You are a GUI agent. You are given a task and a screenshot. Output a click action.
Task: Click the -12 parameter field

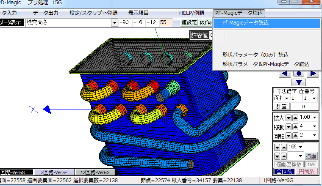152,22
